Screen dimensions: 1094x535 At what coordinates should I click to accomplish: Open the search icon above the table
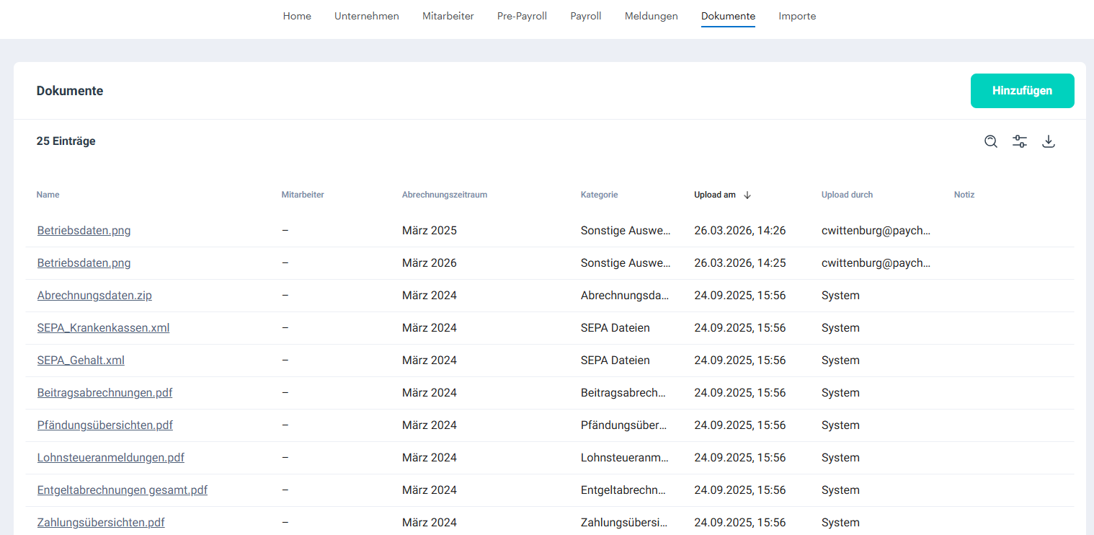991,141
